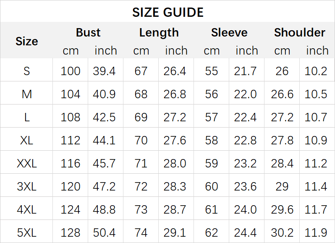Click shoulder cm value 28.4
This screenshot has height=243, width=335.
pyautogui.click(x=282, y=163)
